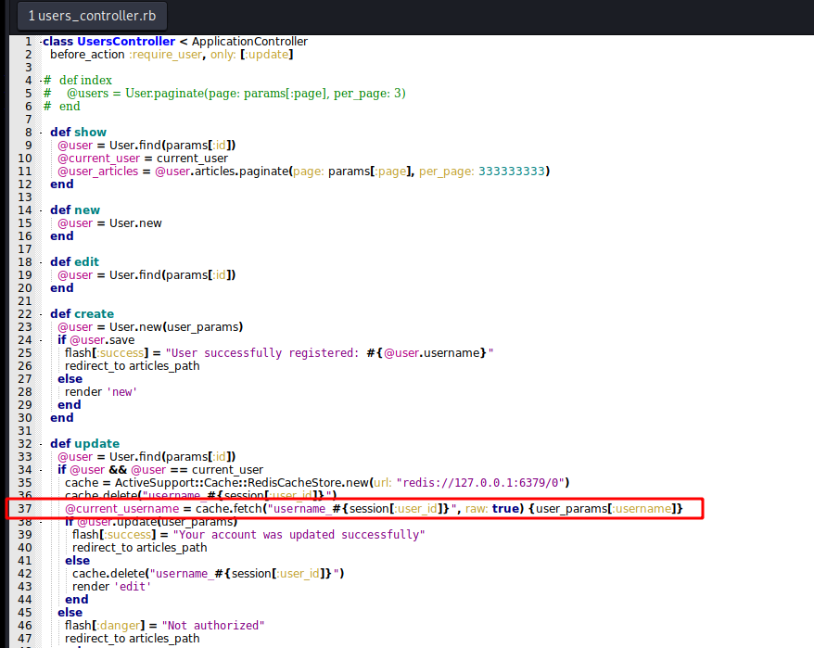The image size is (814, 648).
Task: Click the 'else' keyword on line 41
Action: pos(77,561)
